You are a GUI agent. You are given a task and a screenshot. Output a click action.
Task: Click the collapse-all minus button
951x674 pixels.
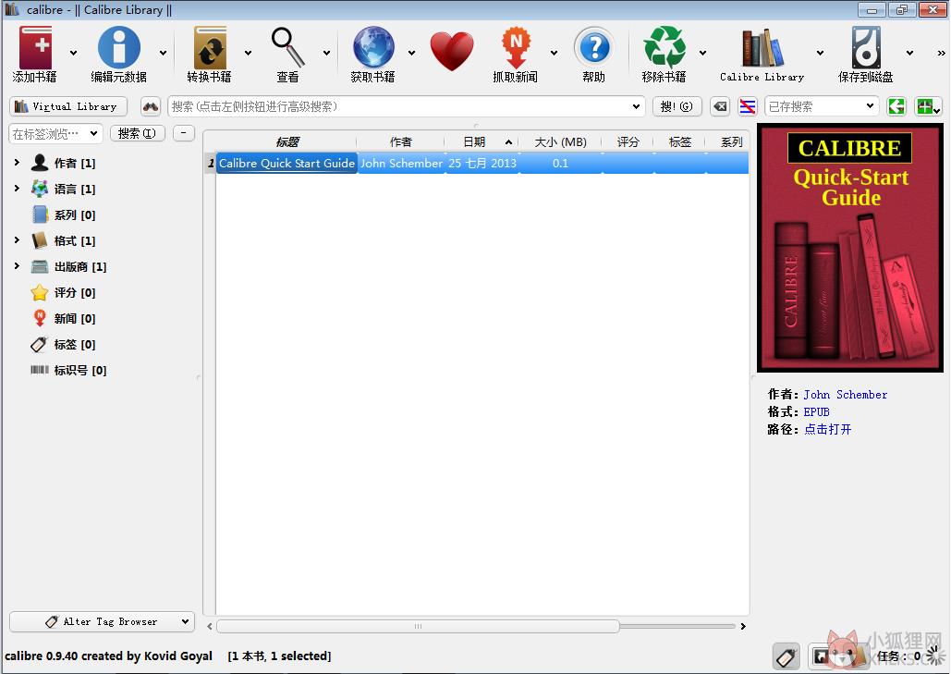pos(184,133)
